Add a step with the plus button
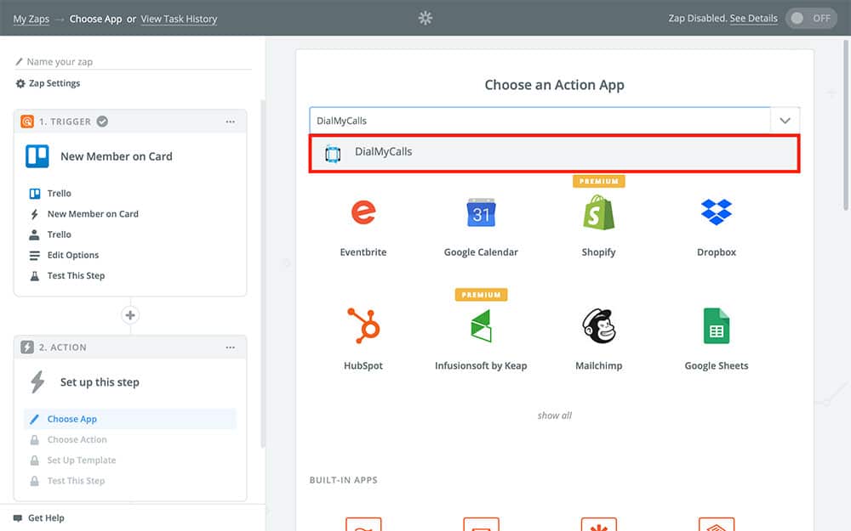This screenshot has width=851, height=531. coord(130,315)
